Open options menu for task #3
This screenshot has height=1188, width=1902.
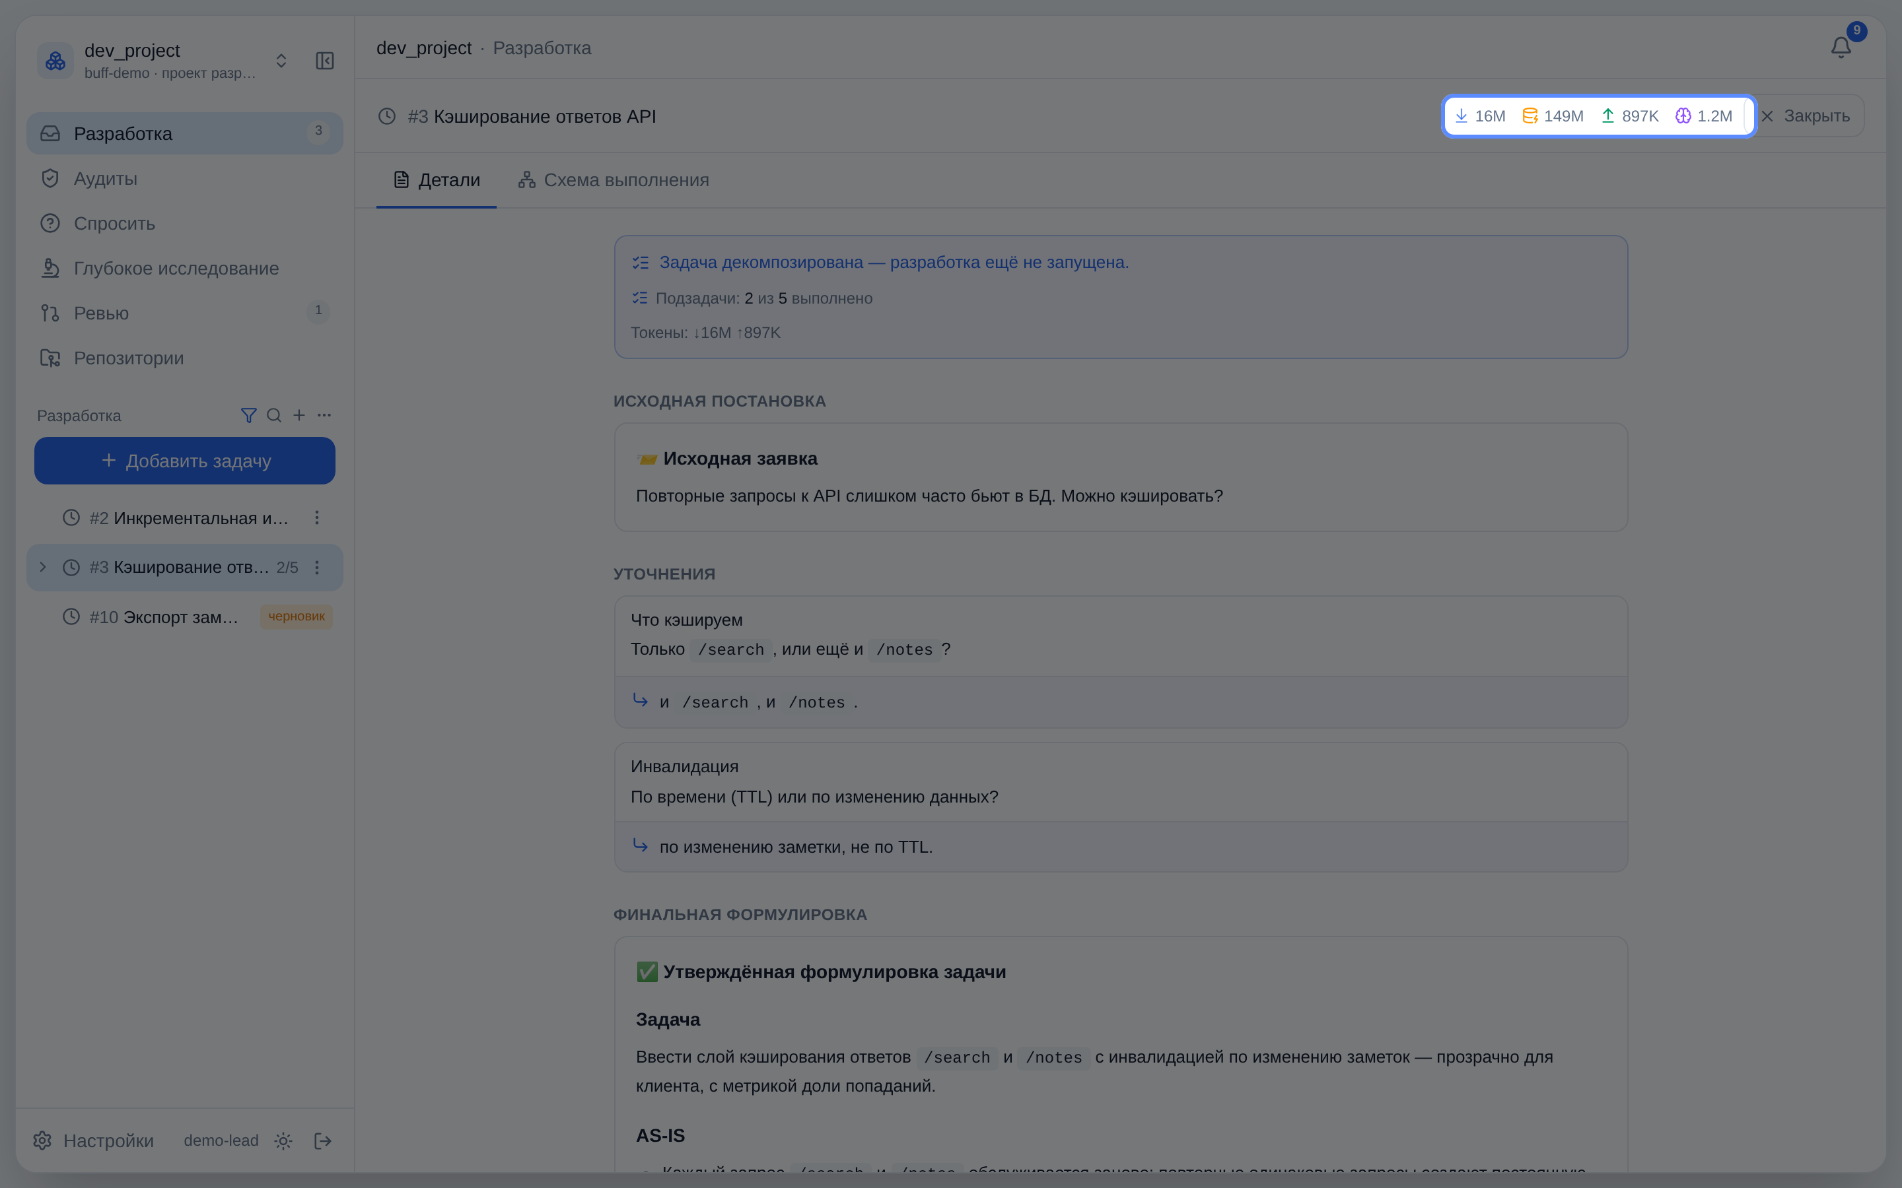click(x=317, y=568)
